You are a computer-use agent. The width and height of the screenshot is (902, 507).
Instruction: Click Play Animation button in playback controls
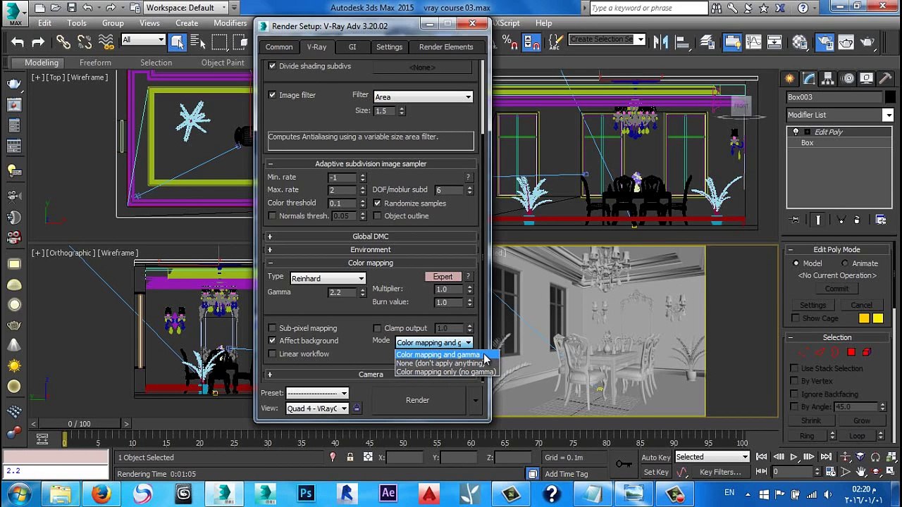coord(793,457)
